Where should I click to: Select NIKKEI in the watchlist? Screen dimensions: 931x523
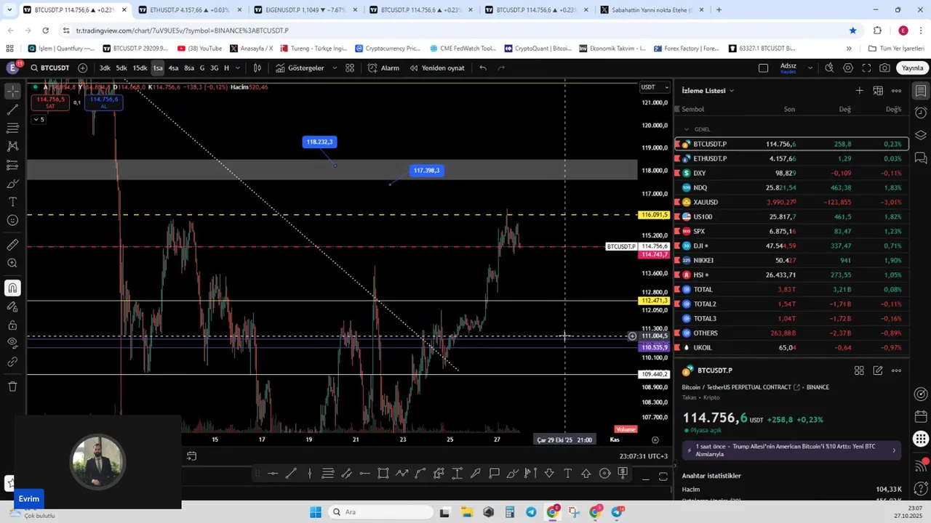pyautogui.click(x=792, y=260)
